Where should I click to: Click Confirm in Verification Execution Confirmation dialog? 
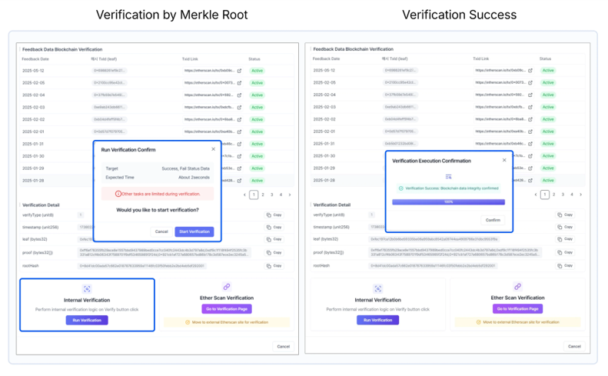pos(493,220)
